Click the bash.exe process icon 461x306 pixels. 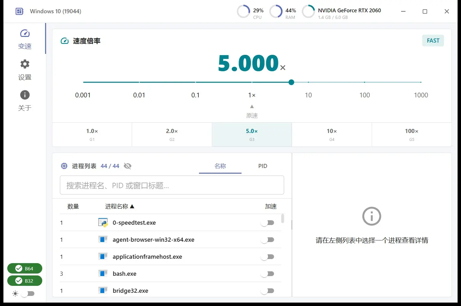[103, 274]
